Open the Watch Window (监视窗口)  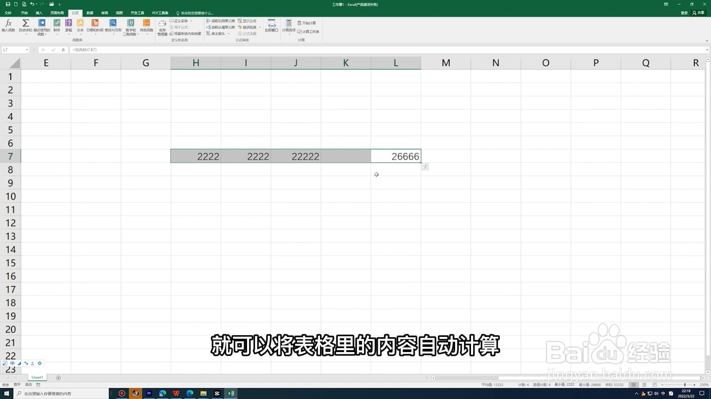[x=272, y=25]
